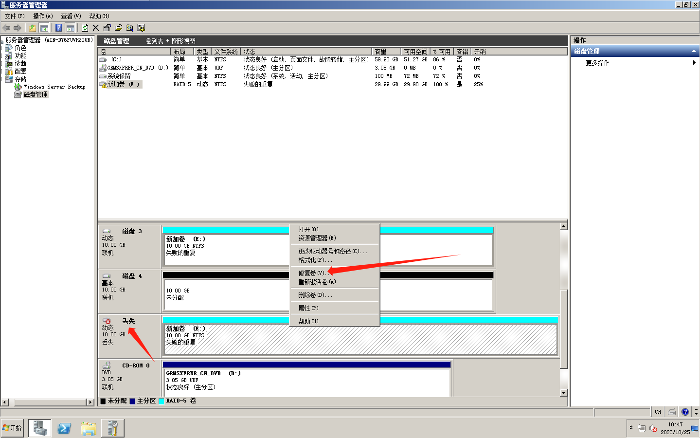Select the 诊断 node in the tree
Screen dimensions: 700x438
20,63
